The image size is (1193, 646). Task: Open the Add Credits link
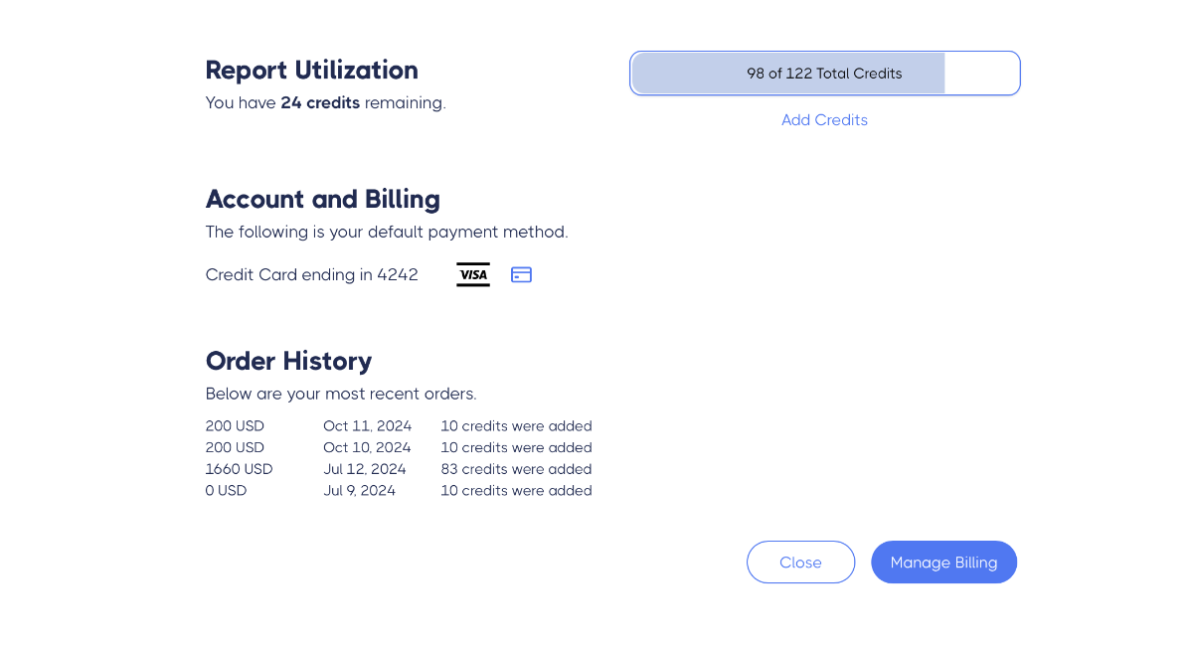tap(824, 120)
